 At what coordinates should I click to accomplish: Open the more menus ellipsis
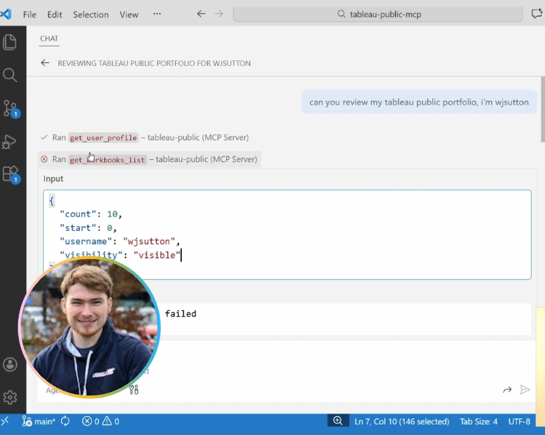coord(157,14)
